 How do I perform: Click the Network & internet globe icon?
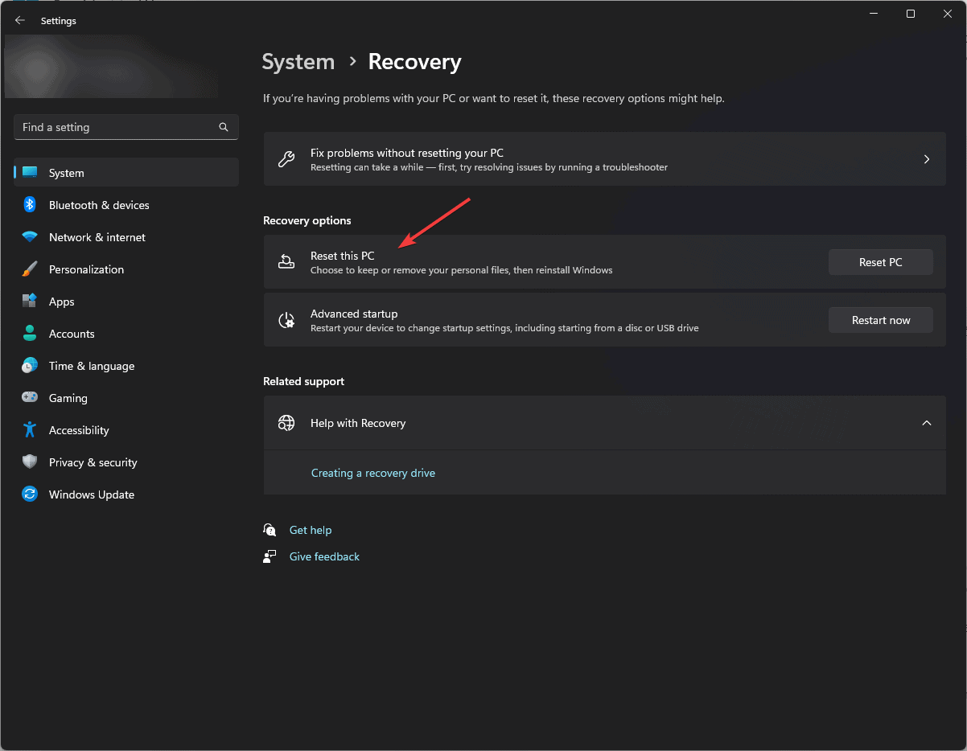click(x=29, y=236)
